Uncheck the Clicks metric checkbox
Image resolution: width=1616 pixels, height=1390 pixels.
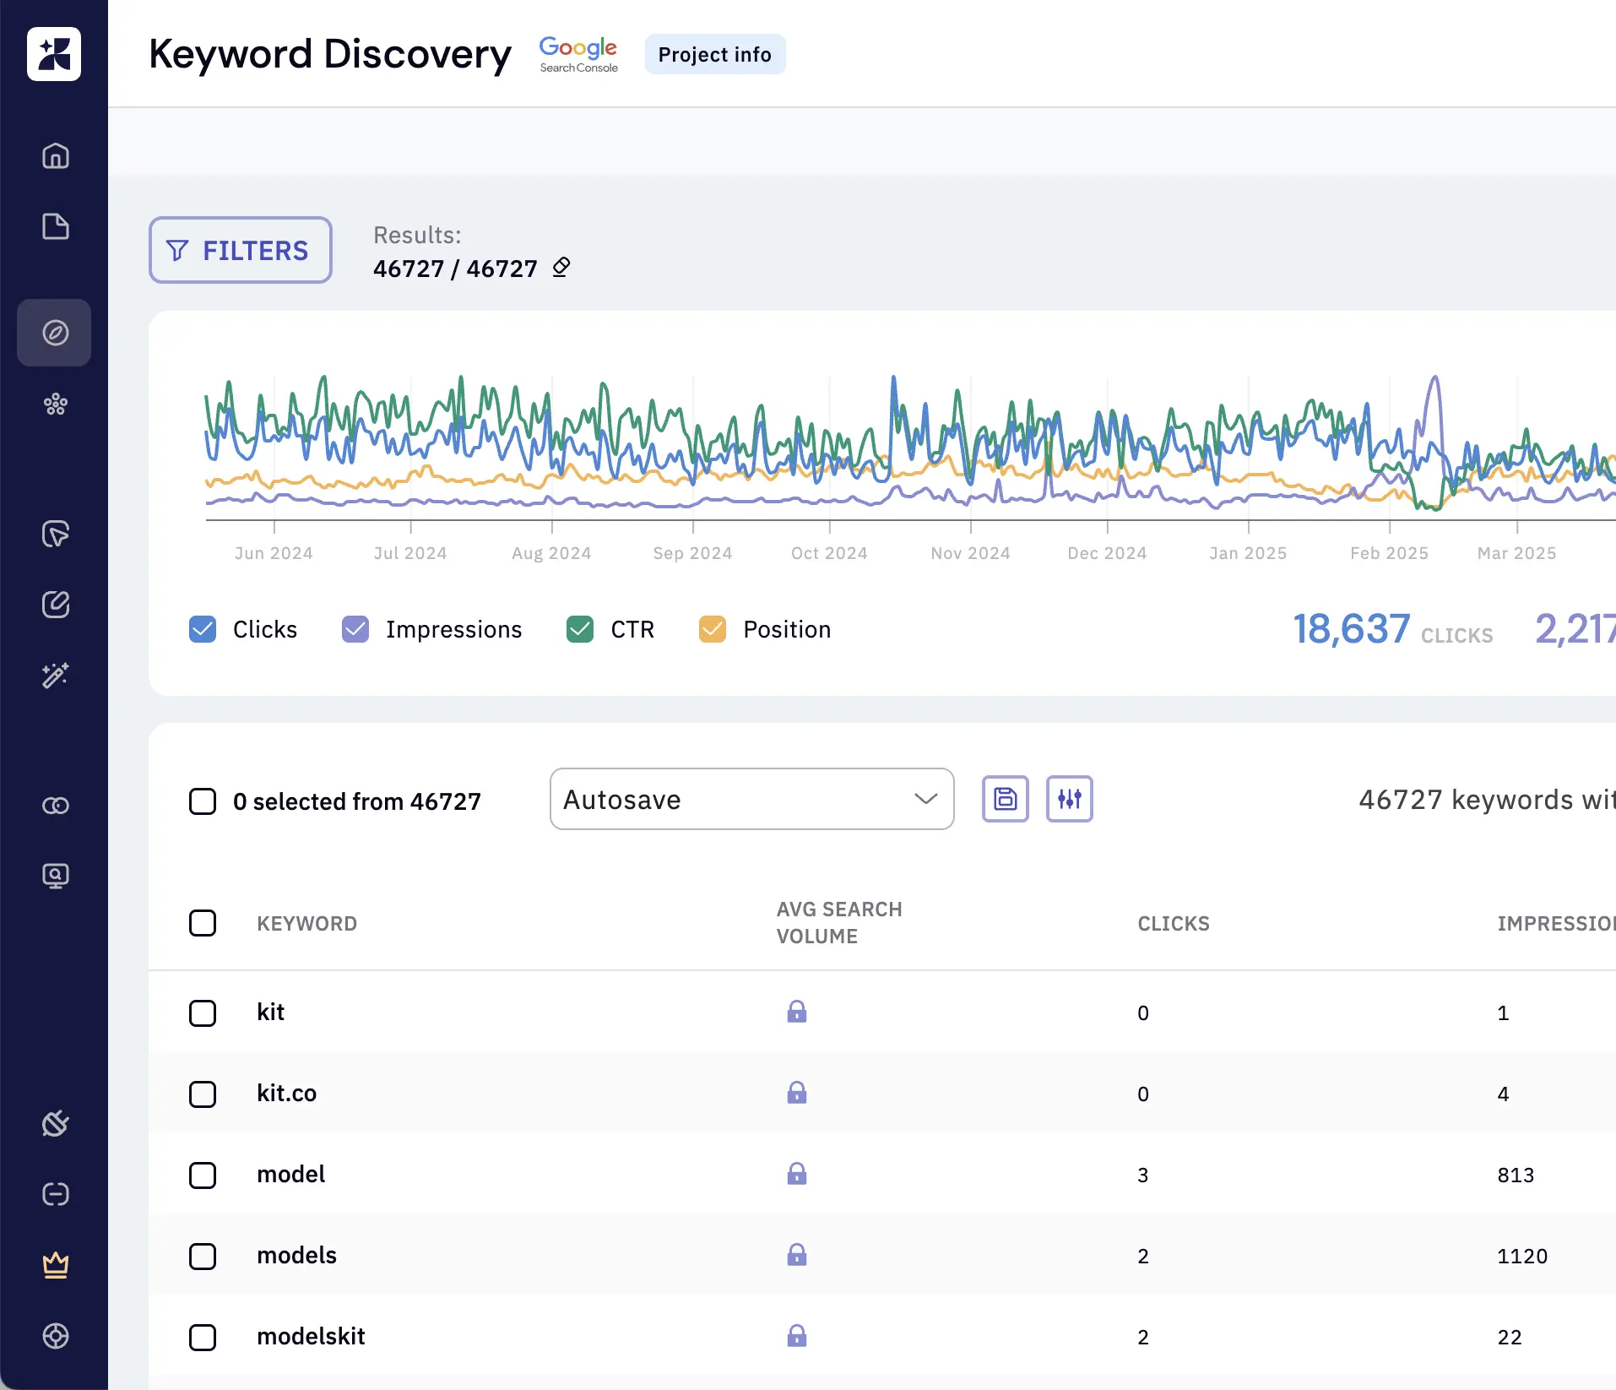(x=203, y=629)
